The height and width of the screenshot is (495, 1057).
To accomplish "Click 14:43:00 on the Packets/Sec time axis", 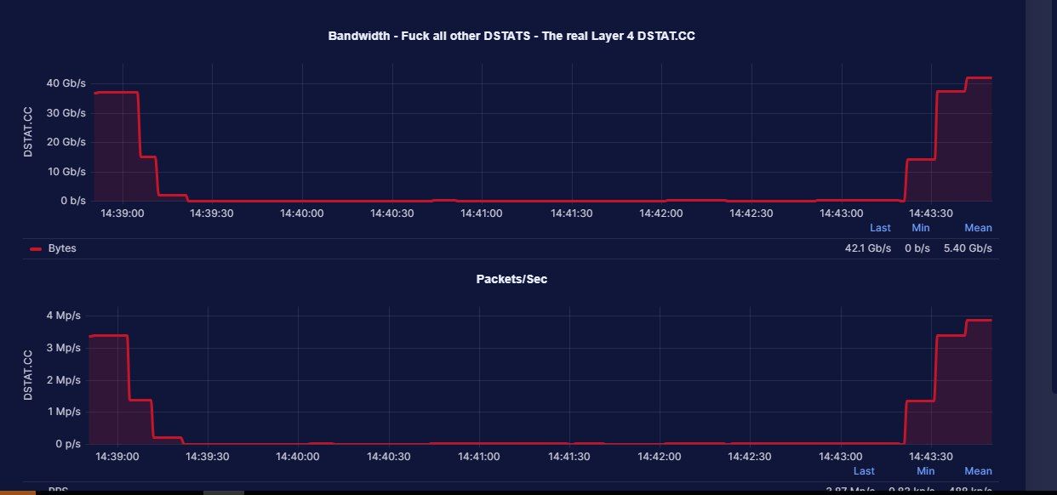I will tap(841, 457).
